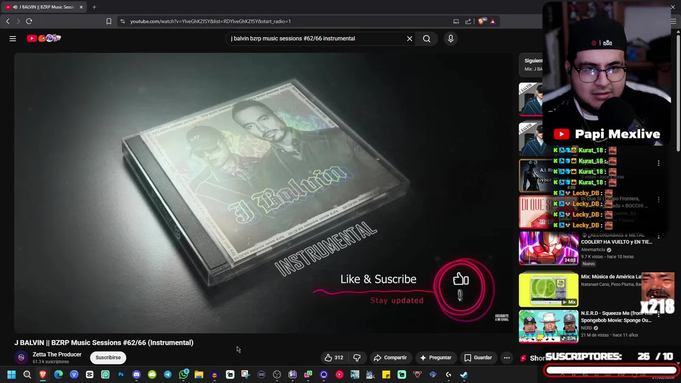This screenshot has width=681, height=383.
Task: Open site settings icon in address bar
Action: click(x=122, y=21)
